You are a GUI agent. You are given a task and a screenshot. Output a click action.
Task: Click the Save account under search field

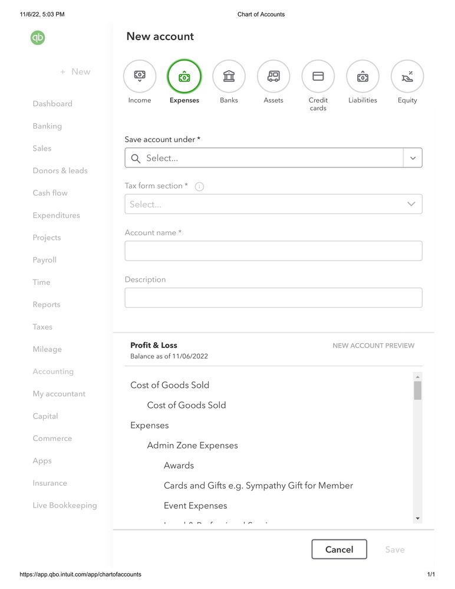265,158
